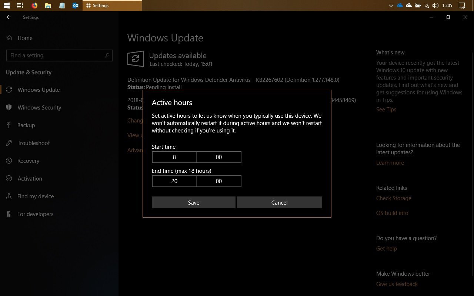Open Start time minutes picker
Screen dimensions: 474x296
[x=219, y=157]
